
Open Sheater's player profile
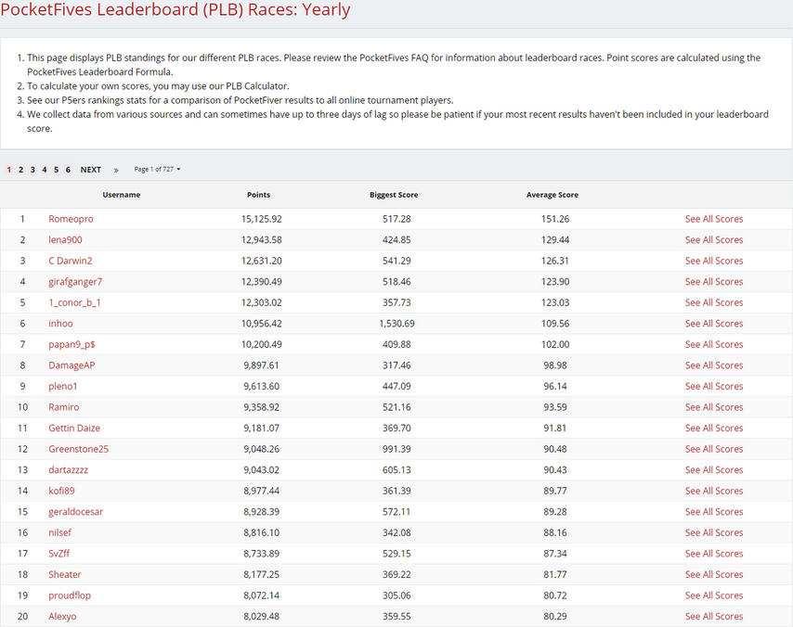point(65,574)
